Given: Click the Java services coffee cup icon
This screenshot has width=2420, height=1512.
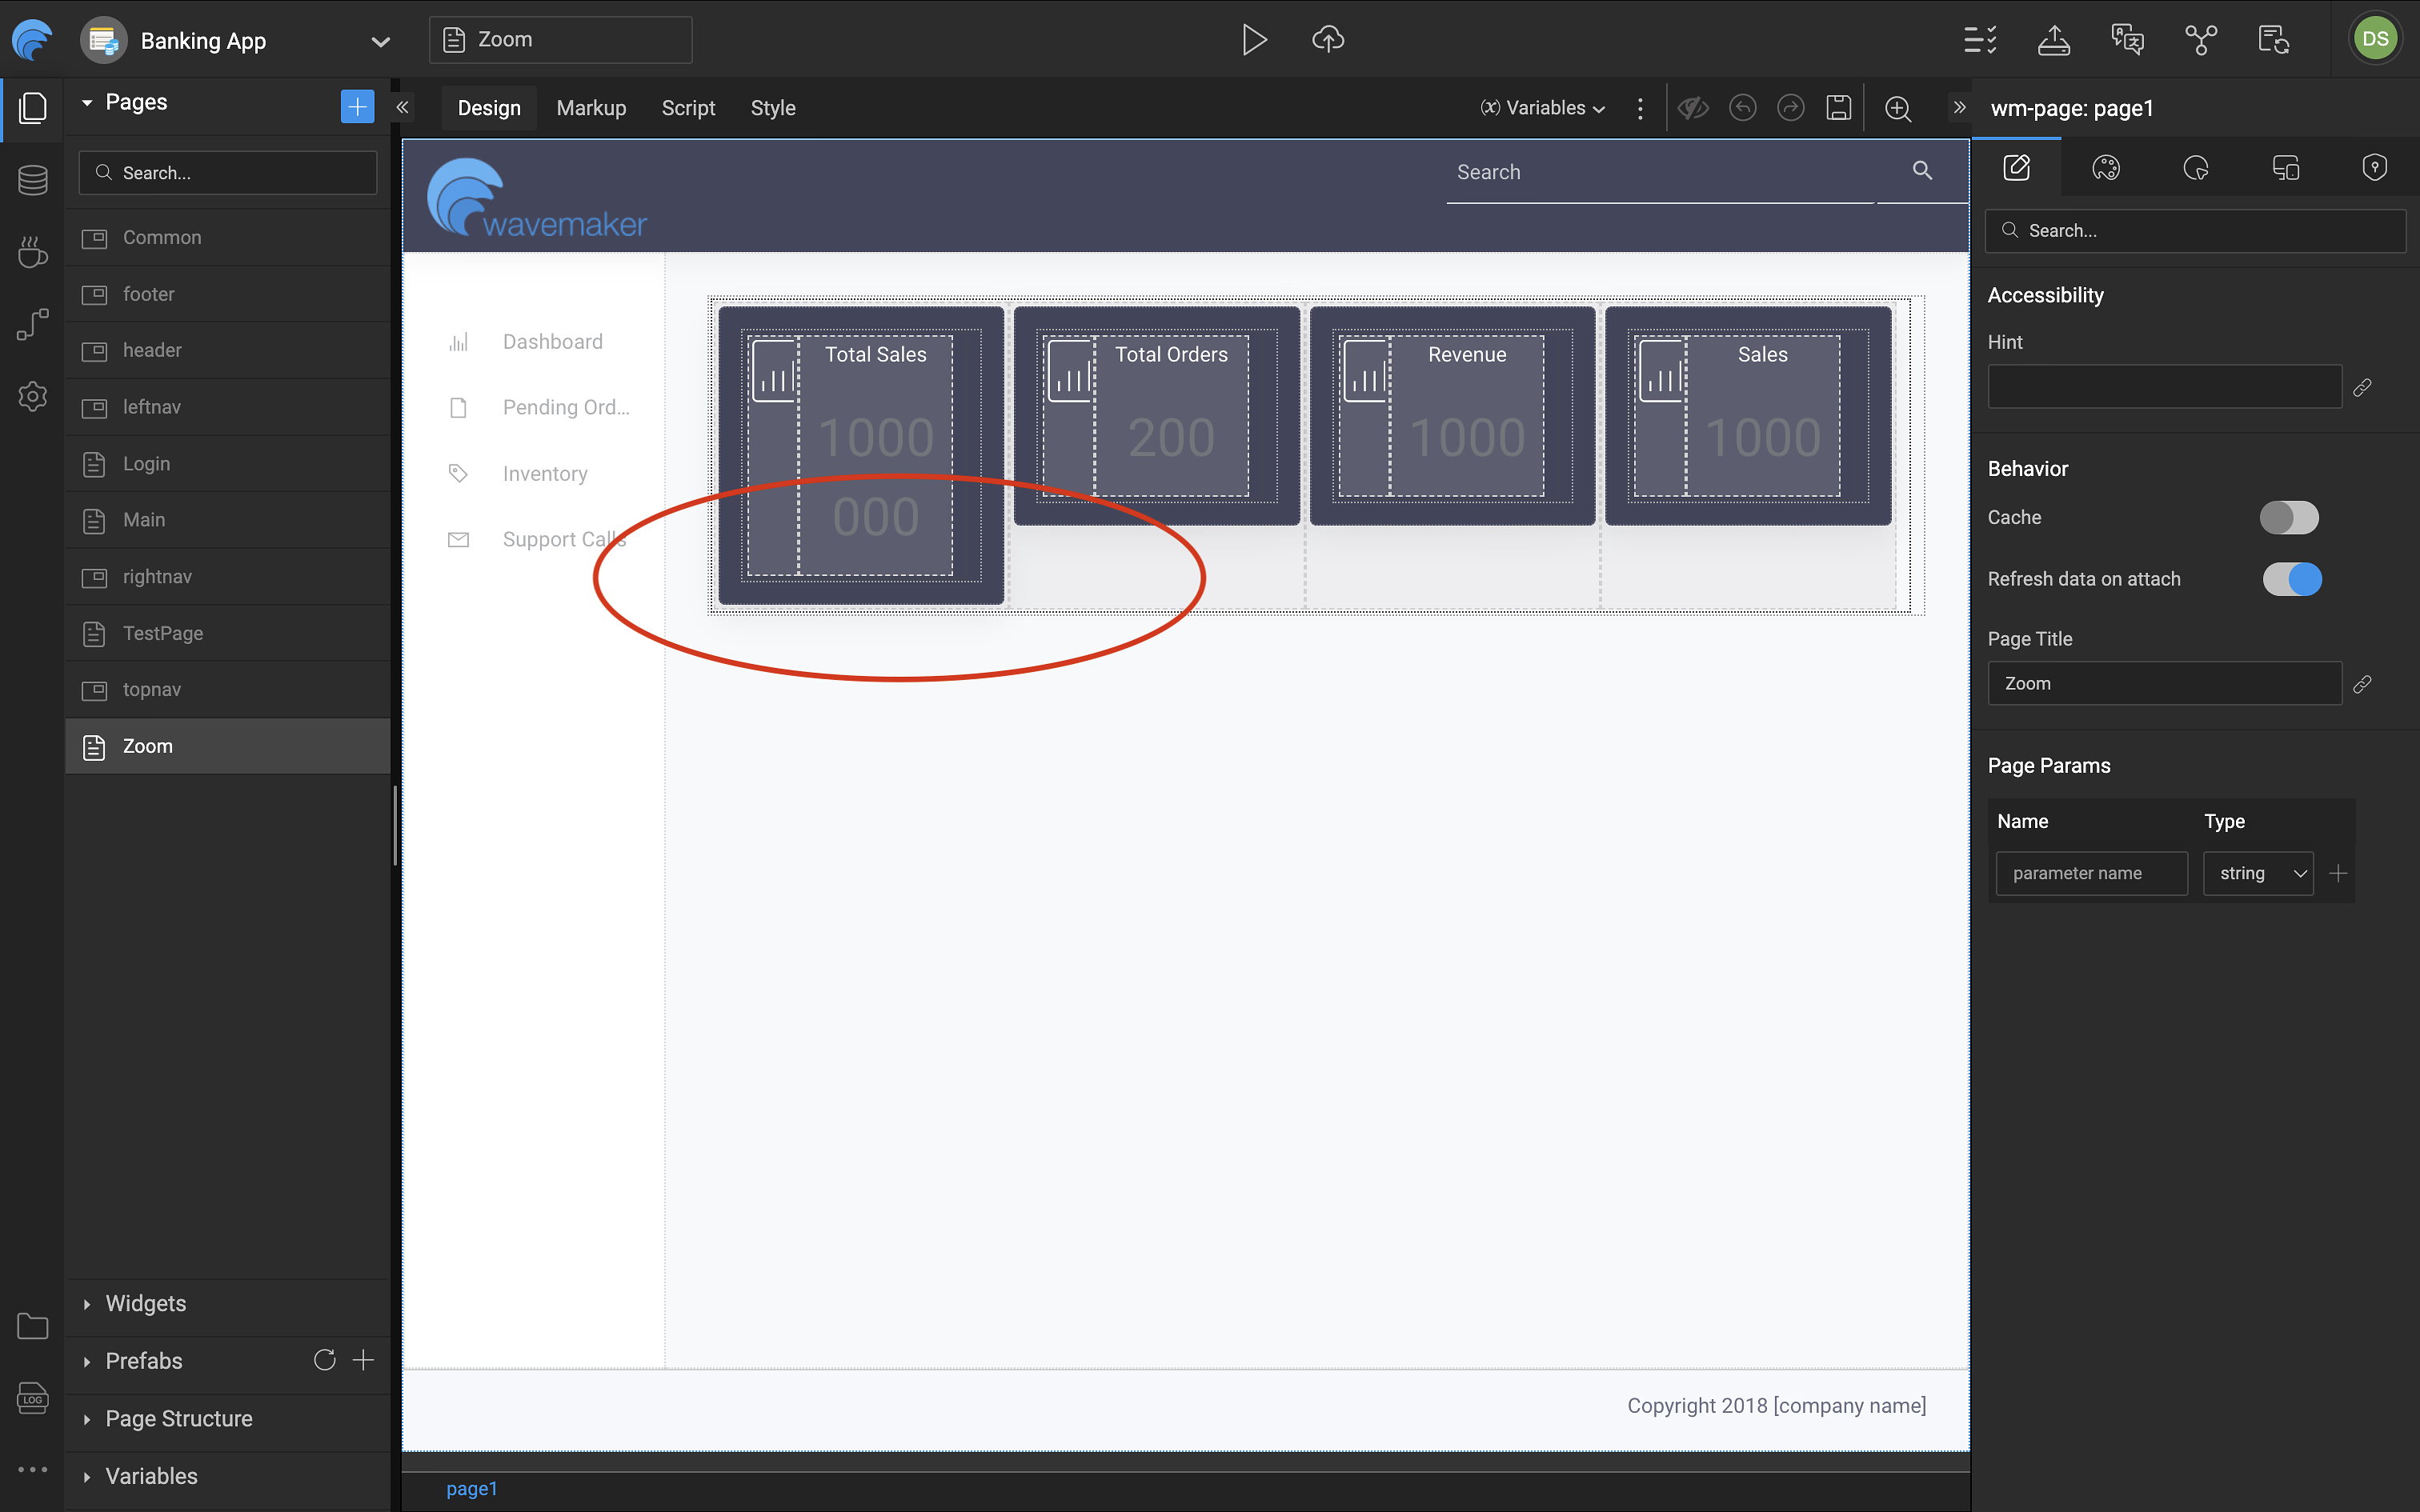Looking at the screenshot, I should click(x=32, y=252).
